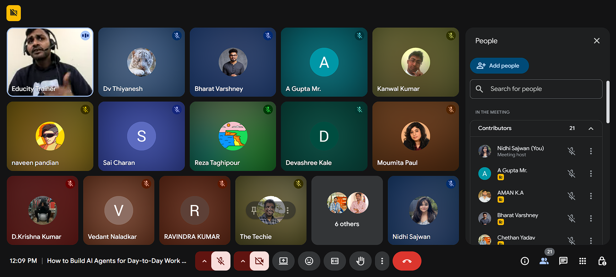Click muted mic icon on Dv Thiyanesh tile
The height and width of the screenshot is (277, 616).
177,36
